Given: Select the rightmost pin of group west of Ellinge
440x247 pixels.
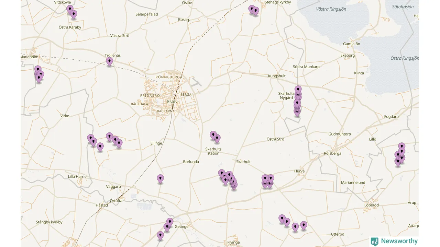Looking at the screenshot, I should tap(119, 144).
